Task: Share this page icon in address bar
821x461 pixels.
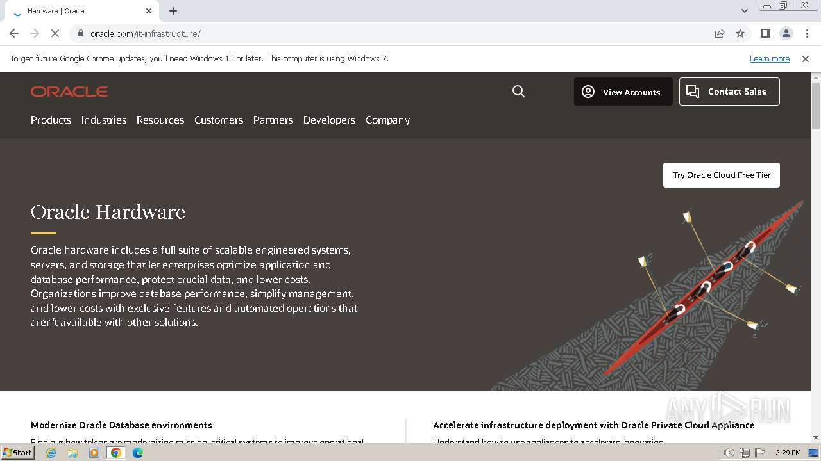Action: (720, 33)
